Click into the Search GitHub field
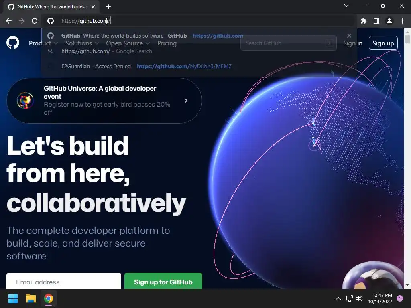 point(288,43)
